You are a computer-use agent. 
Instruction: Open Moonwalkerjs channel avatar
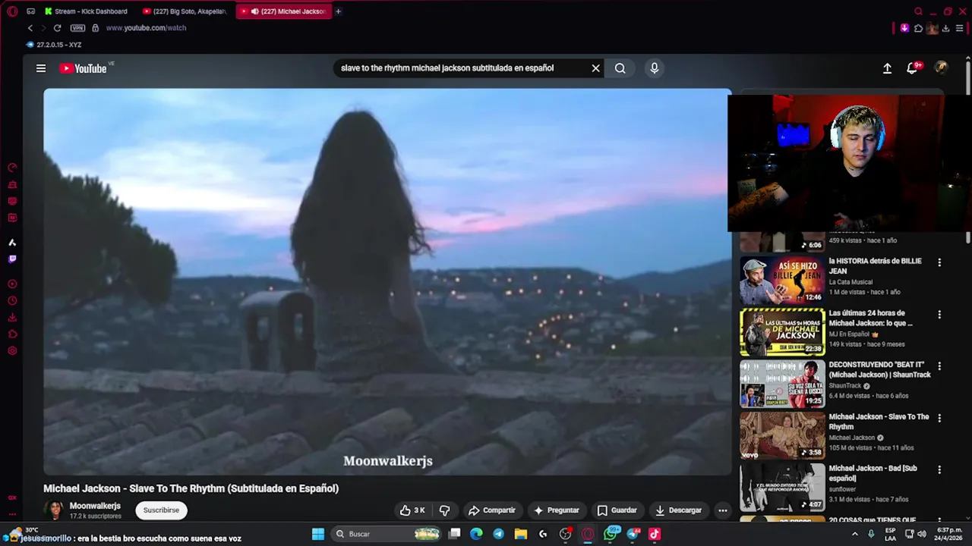(53, 510)
